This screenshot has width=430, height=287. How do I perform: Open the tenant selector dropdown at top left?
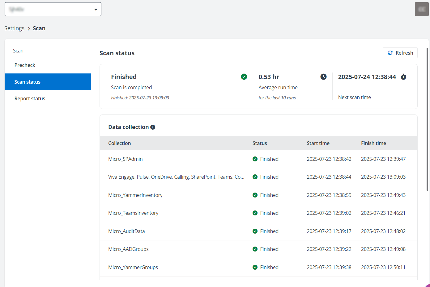coord(53,9)
